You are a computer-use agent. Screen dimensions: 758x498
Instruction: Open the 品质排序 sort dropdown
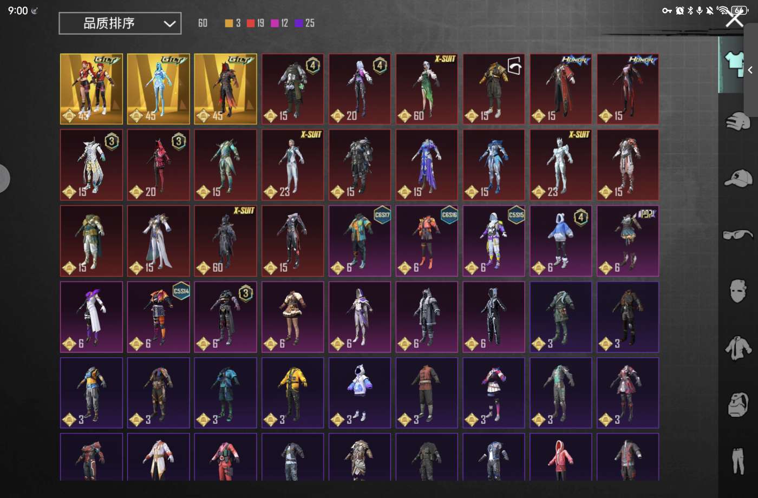tap(120, 23)
